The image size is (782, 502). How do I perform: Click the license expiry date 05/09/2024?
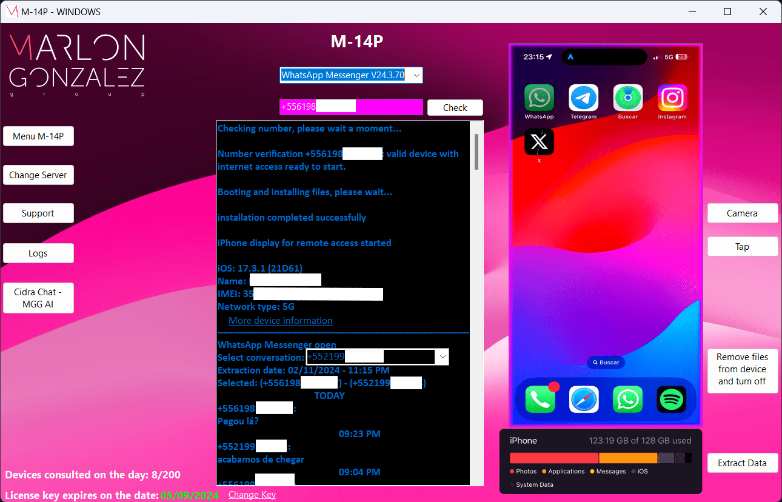189,495
